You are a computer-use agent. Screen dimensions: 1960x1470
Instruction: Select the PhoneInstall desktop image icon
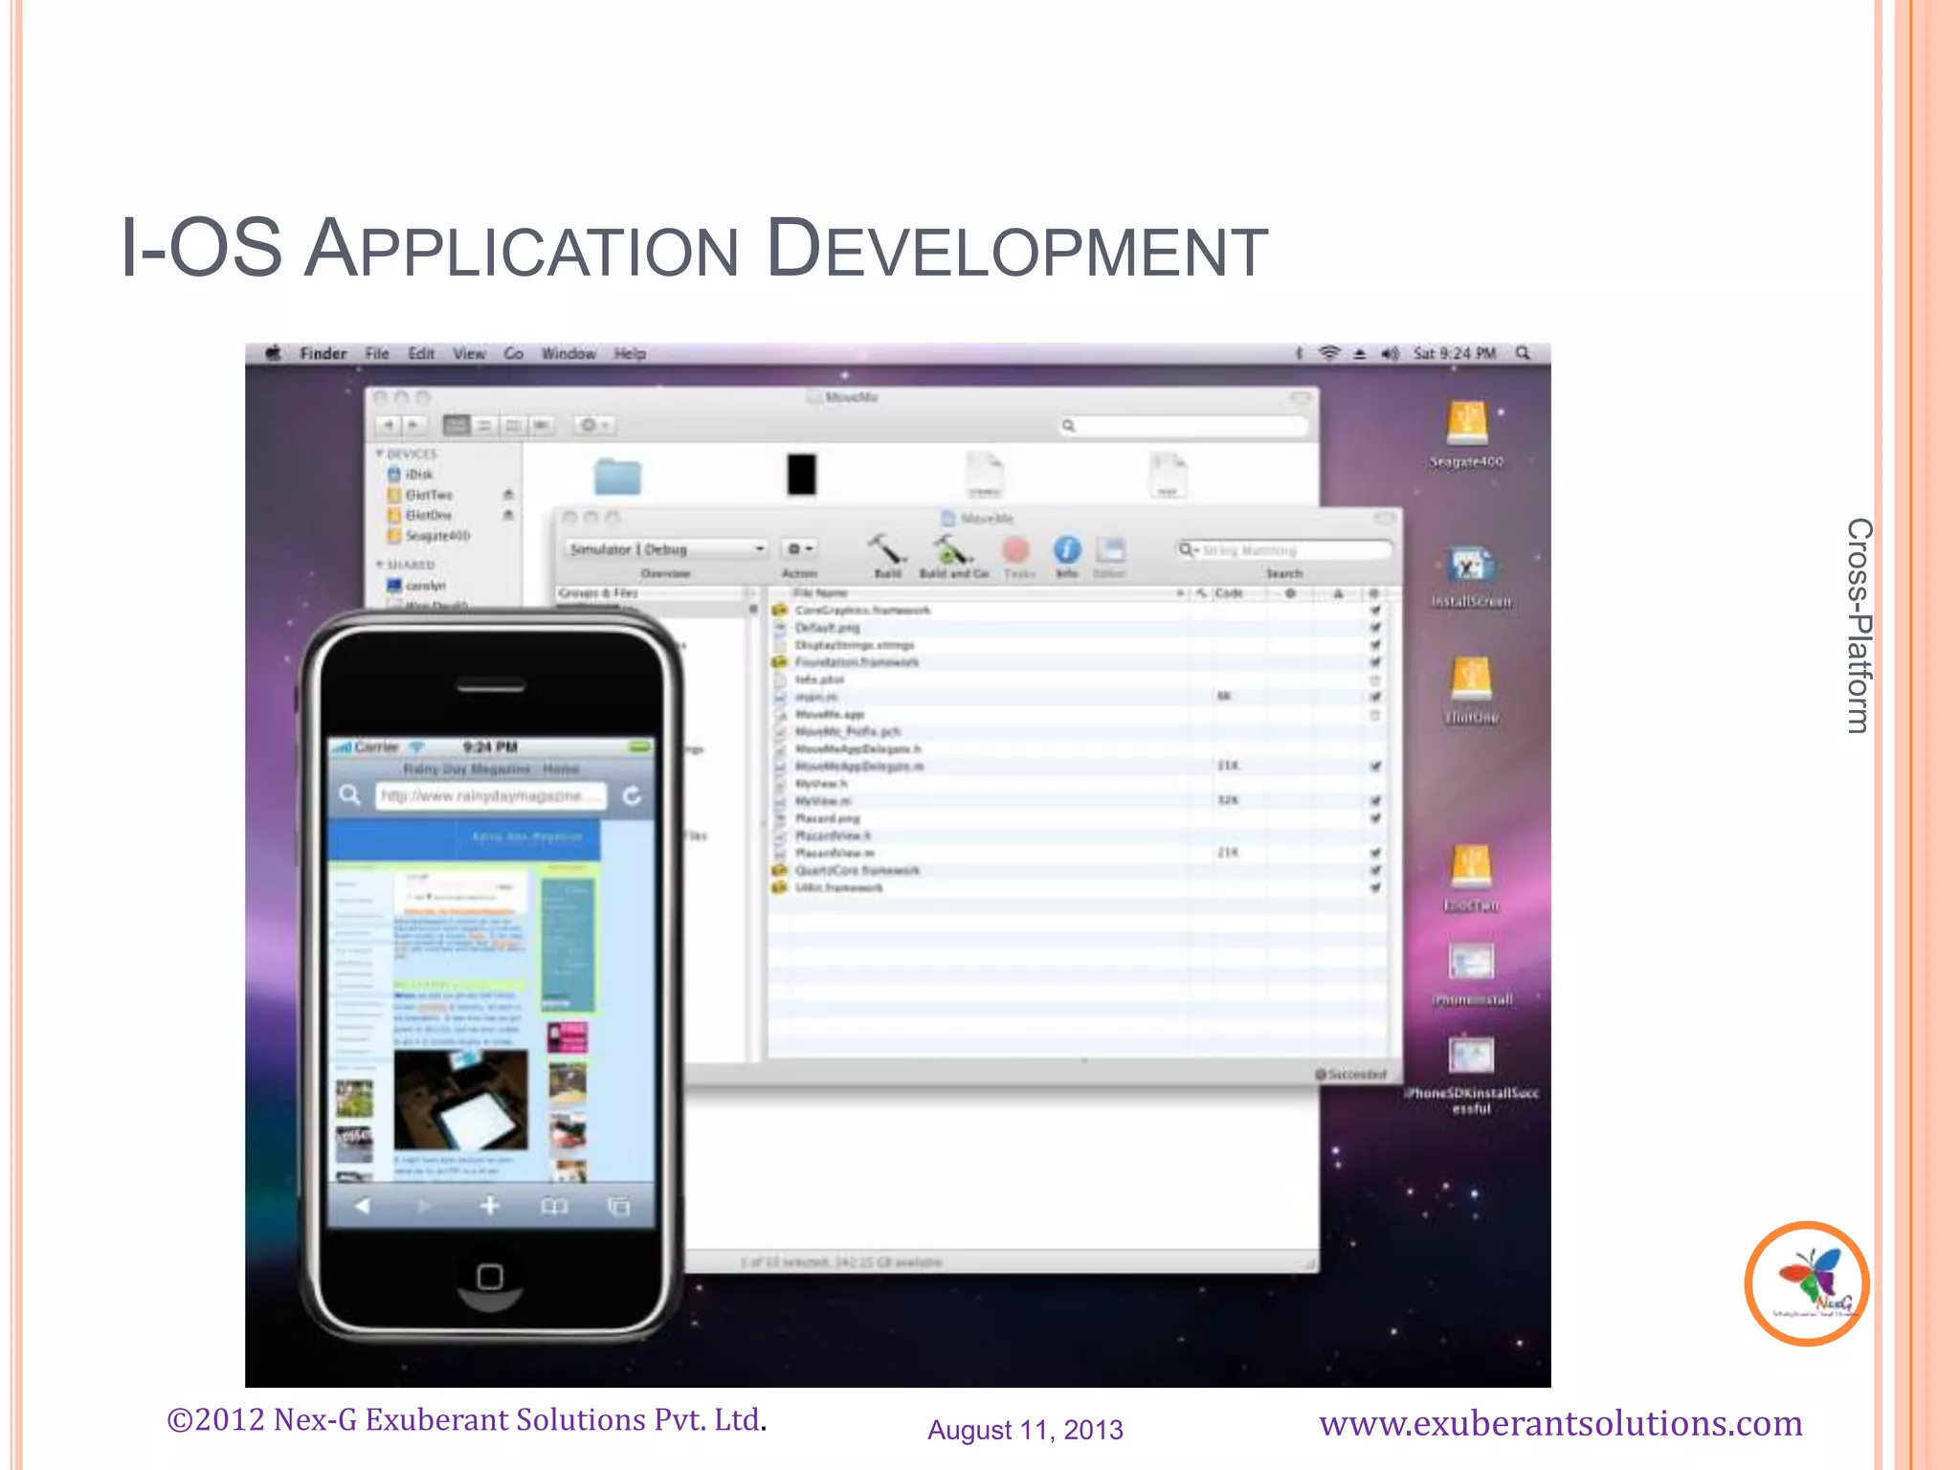coord(1471,964)
